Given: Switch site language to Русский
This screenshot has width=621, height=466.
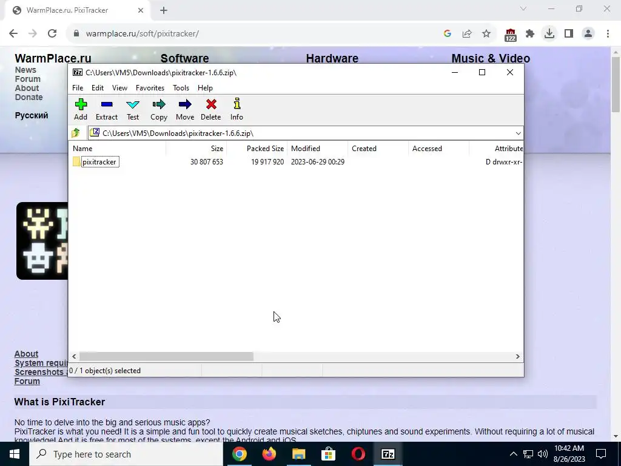Looking at the screenshot, I should (32, 115).
